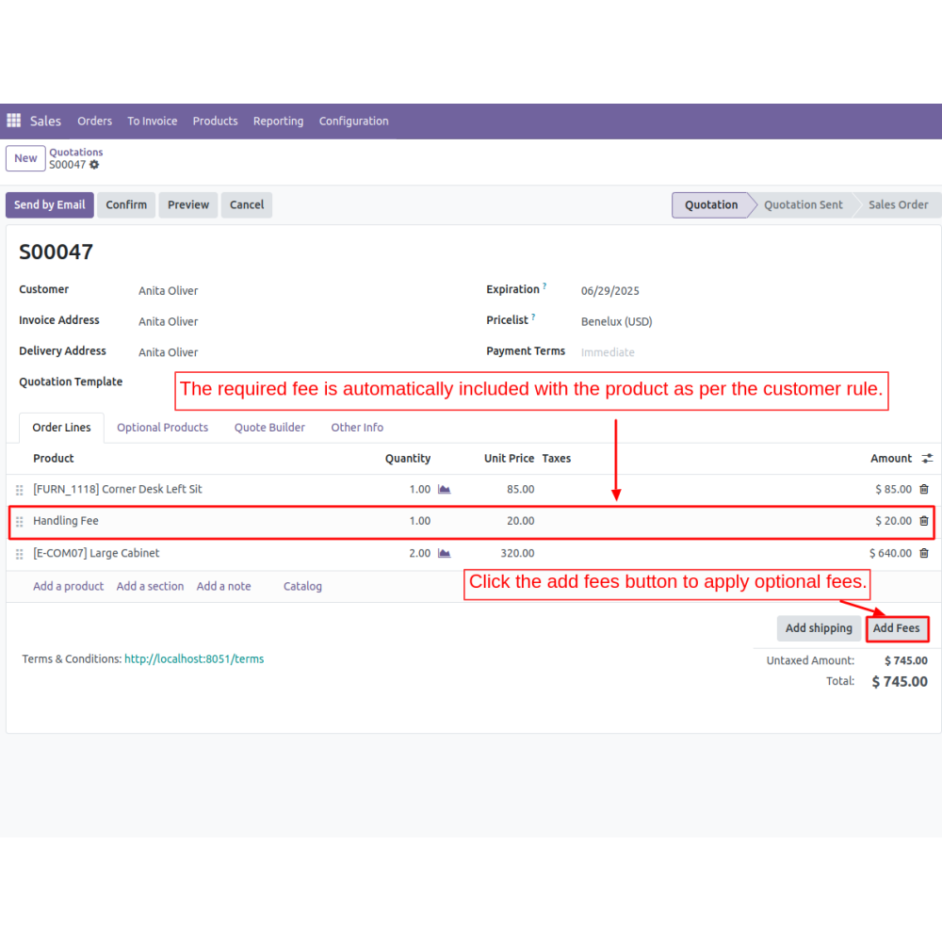This screenshot has height=942, width=942.
Task: Open the apps grid menu icon
Action: coord(14,121)
